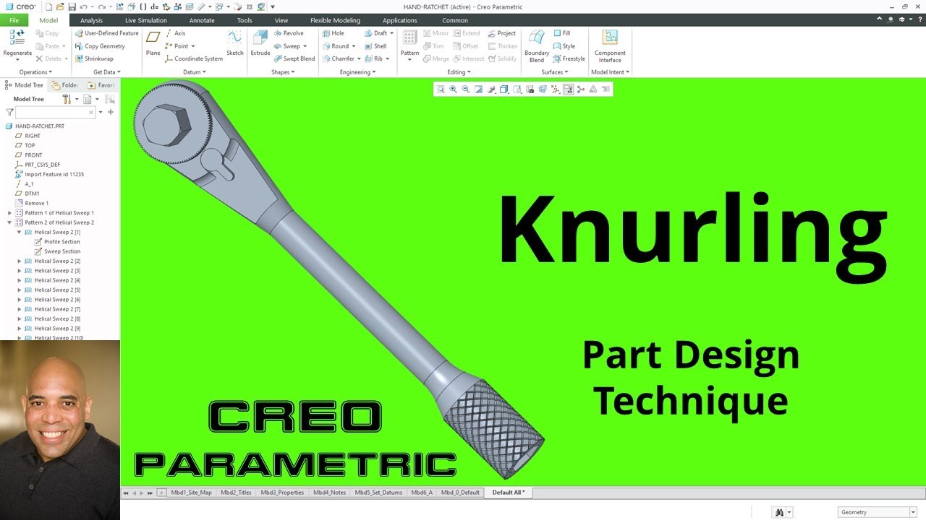Open the Datum group dropdown
Viewport: 926px width, 520px height.
(x=195, y=72)
